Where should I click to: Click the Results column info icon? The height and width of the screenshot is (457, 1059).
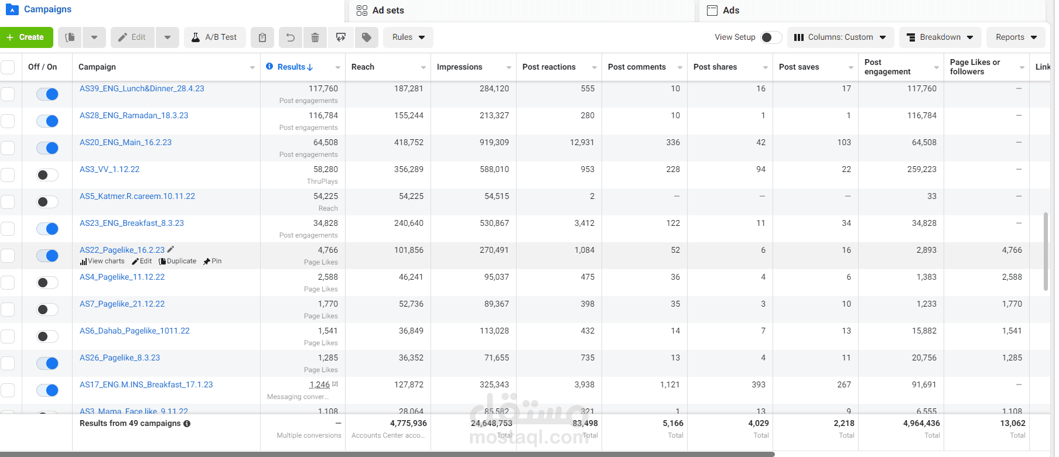coord(269,67)
